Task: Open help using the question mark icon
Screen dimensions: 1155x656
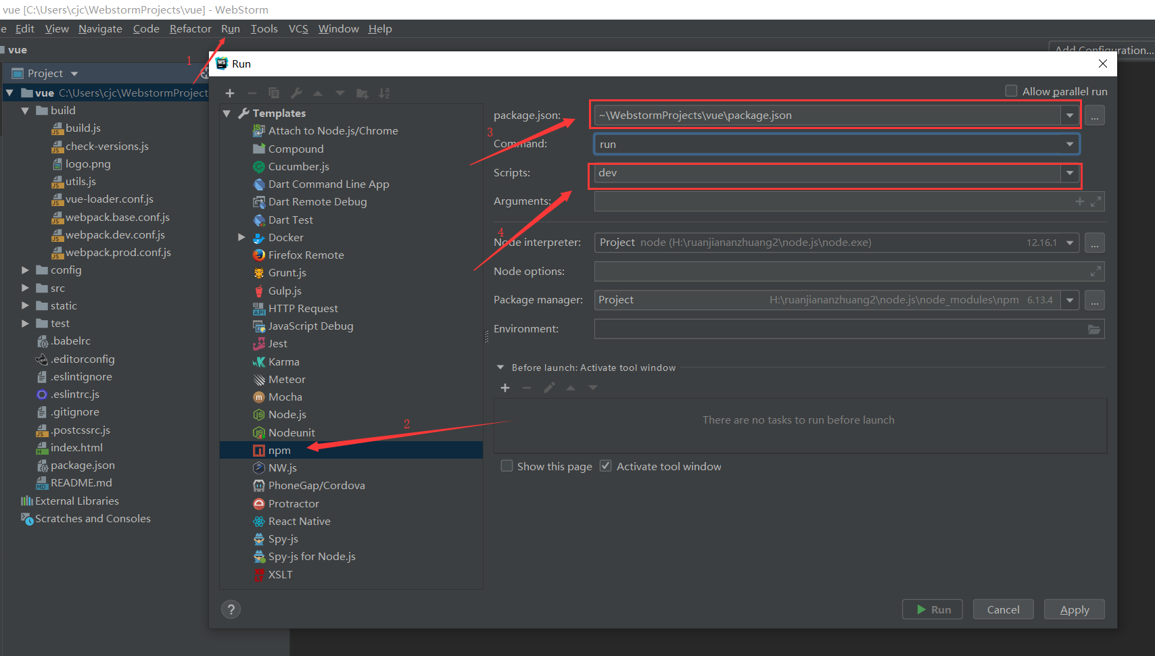Action: (x=231, y=609)
